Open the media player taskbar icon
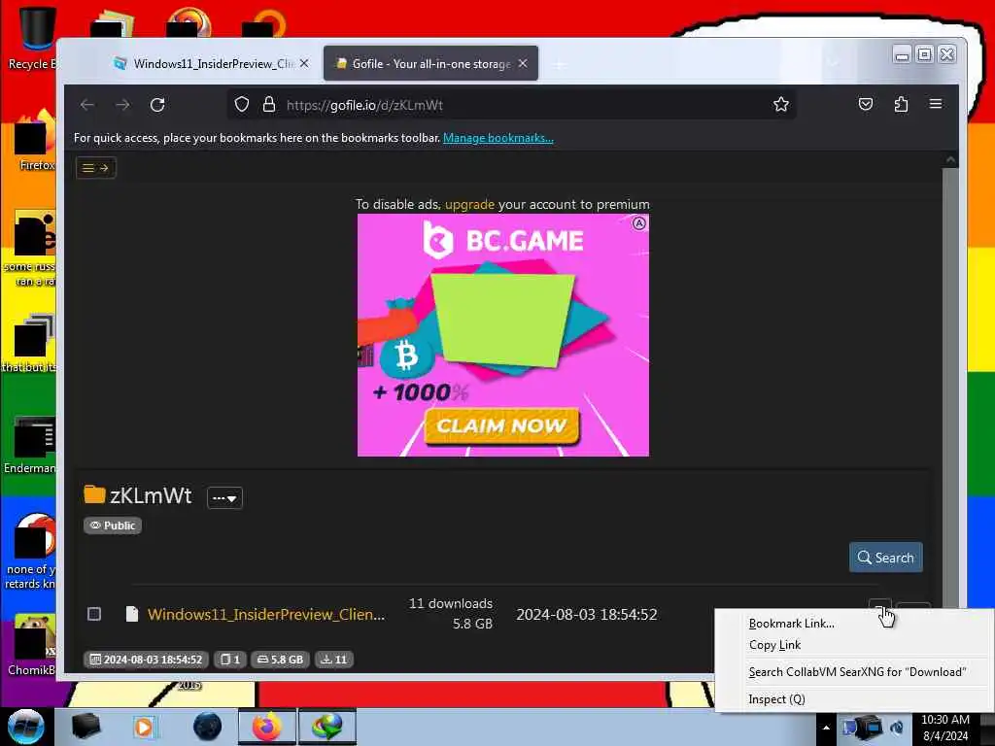 tap(144, 727)
